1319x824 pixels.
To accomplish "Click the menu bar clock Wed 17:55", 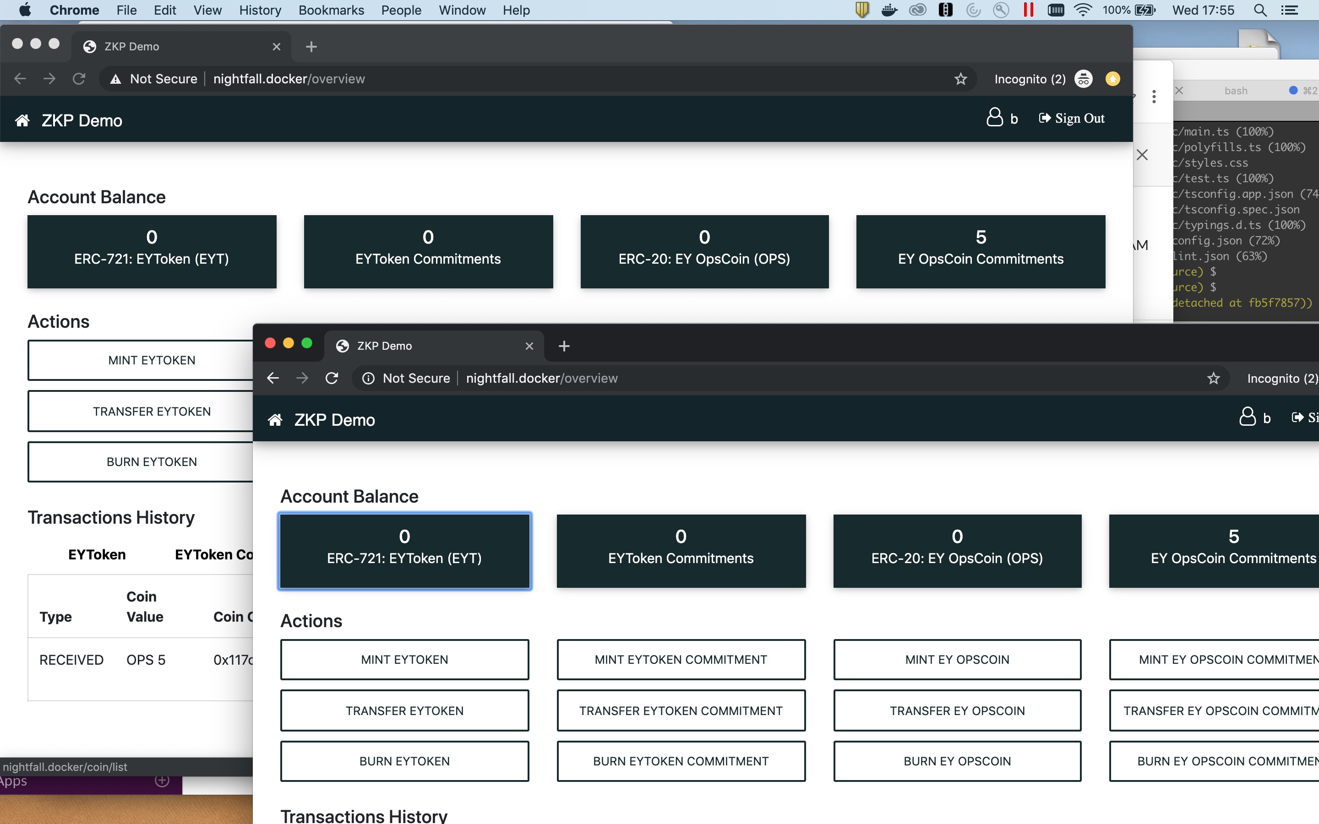I will (x=1203, y=10).
